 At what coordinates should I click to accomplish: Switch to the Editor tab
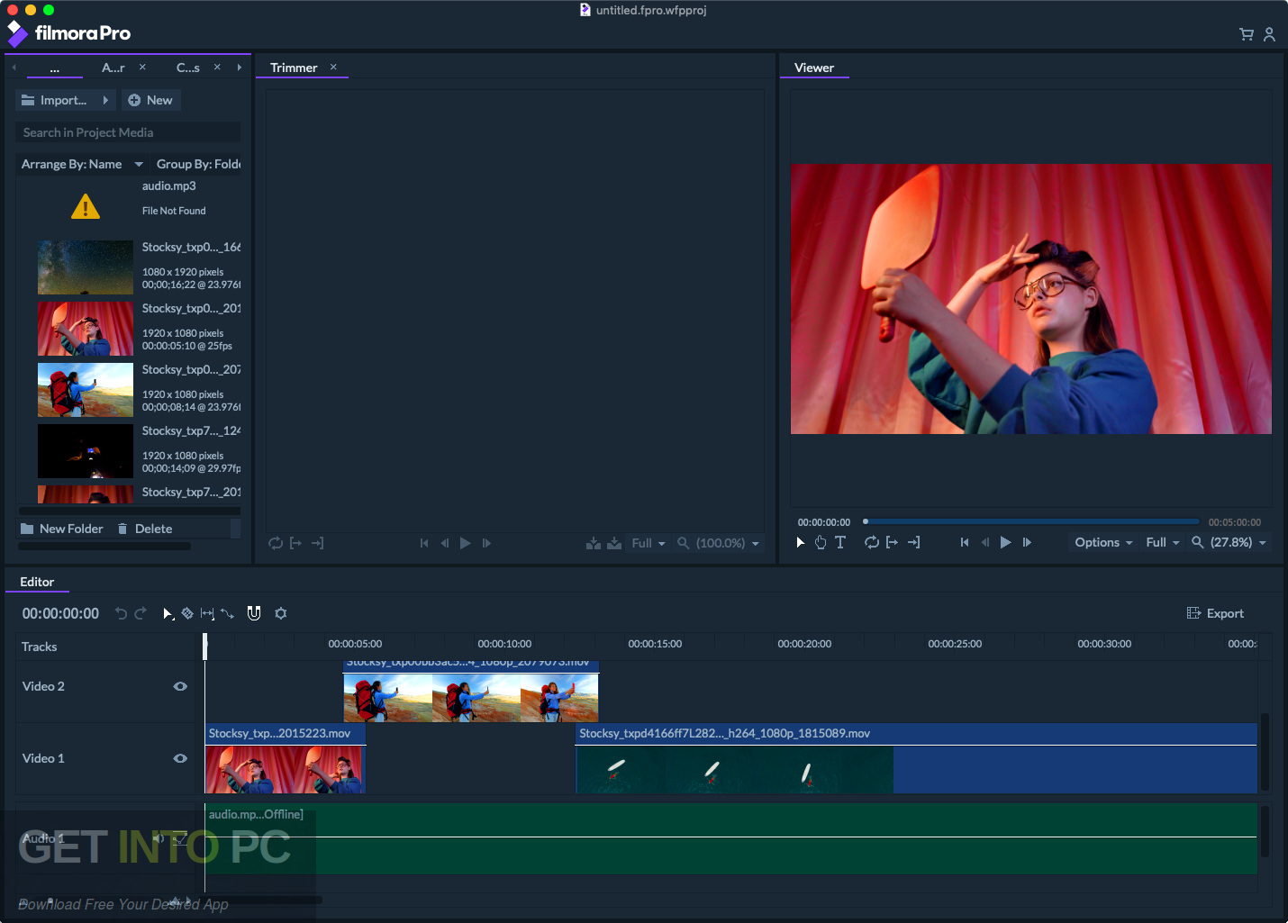tap(37, 582)
